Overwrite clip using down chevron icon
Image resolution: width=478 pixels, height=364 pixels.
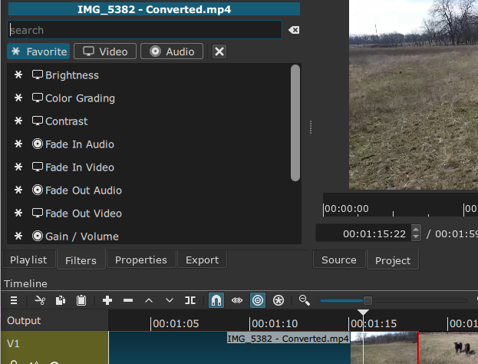(170, 300)
